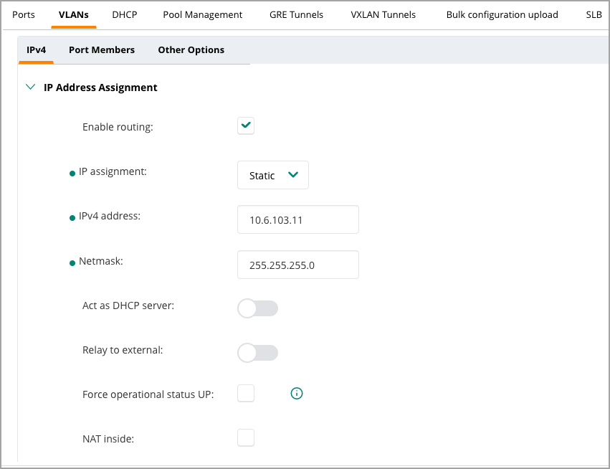Enable the Relay to external switch
Viewport: 610px width, 469px height.
coord(257,353)
